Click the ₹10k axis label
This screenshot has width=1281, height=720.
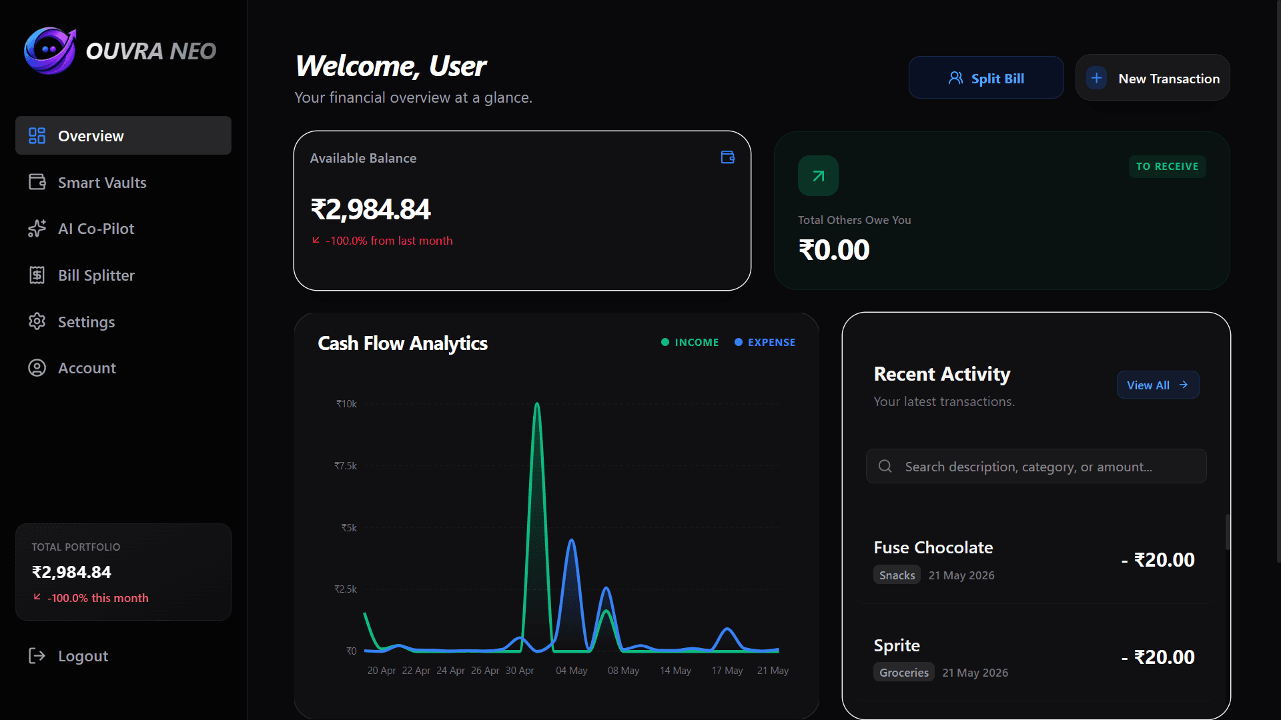[x=346, y=404]
